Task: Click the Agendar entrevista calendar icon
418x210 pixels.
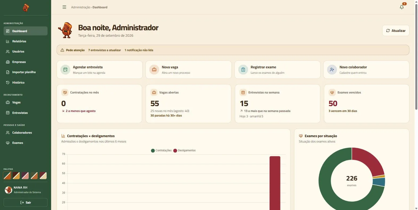Action: (x=65, y=70)
